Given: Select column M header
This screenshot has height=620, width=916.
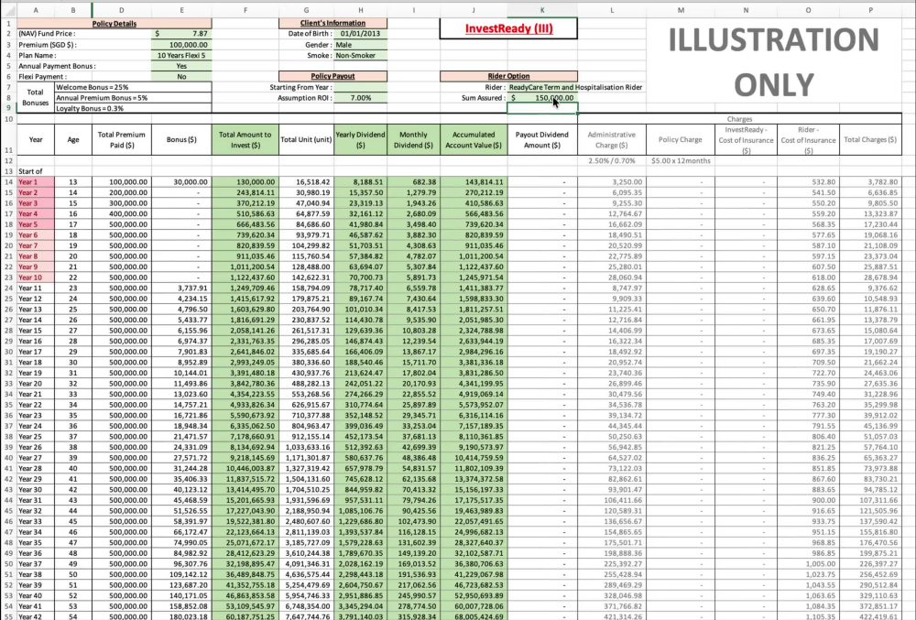Looking at the screenshot, I should pos(681,10).
